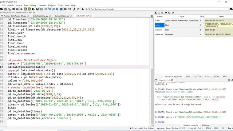Screen dimensions: 233x131
Task: Open the Consoles menu
Action: coord(42,5)
